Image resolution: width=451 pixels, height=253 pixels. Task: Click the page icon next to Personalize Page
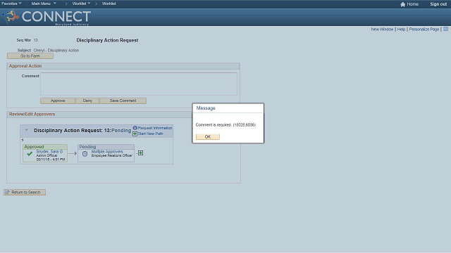[x=446, y=29]
